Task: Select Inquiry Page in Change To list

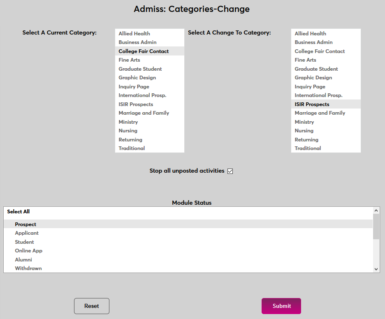Action: coord(310,87)
